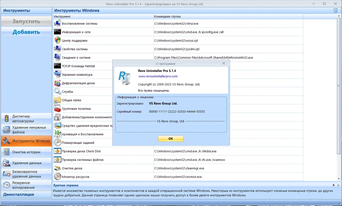Click the Services gear icon
This screenshot has width=342, height=206.
coord(58,91)
